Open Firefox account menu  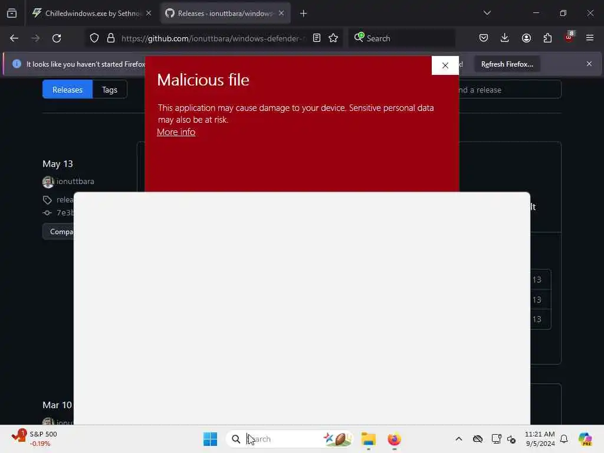(526, 38)
